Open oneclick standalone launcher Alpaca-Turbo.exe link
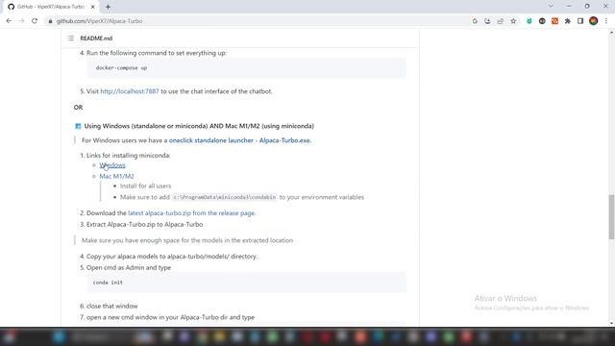Viewport: 615px width, 346px height. [239, 140]
